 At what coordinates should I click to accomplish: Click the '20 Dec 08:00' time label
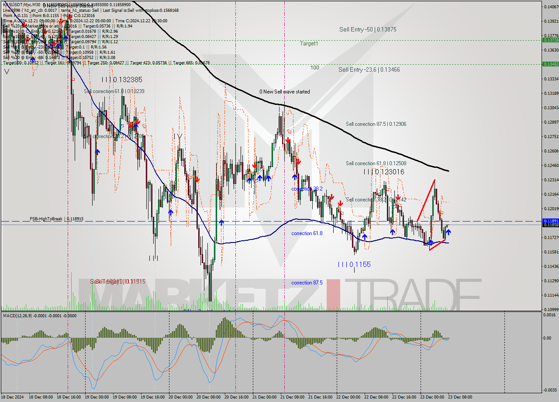click(209, 397)
